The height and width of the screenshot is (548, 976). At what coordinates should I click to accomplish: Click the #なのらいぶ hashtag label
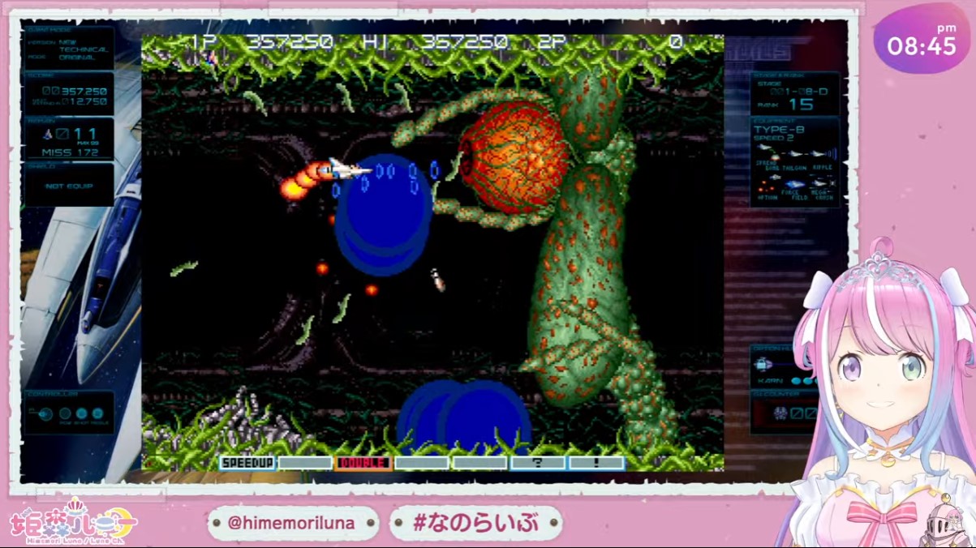[x=475, y=523]
